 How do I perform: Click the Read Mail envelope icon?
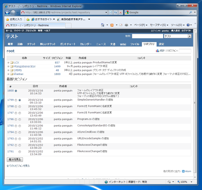(x=121, y=25)
